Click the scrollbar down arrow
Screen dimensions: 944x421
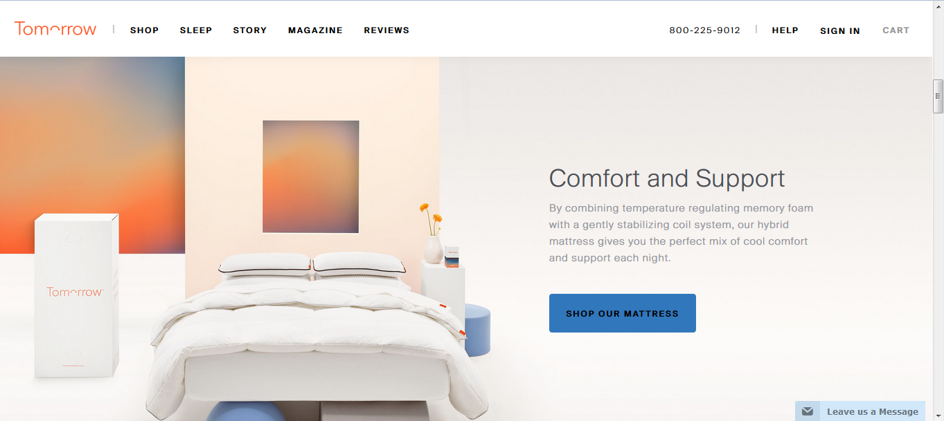click(x=938, y=415)
